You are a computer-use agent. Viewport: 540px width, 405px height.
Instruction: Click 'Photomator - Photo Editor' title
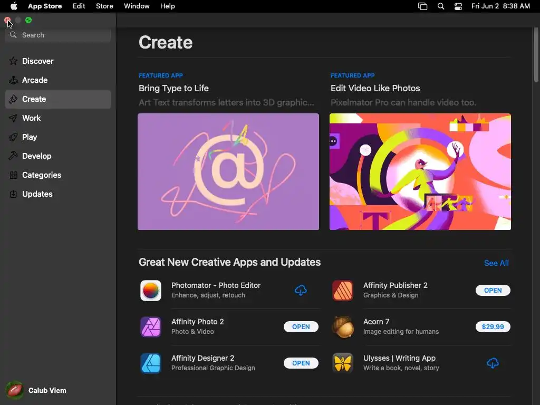pos(216,285)
